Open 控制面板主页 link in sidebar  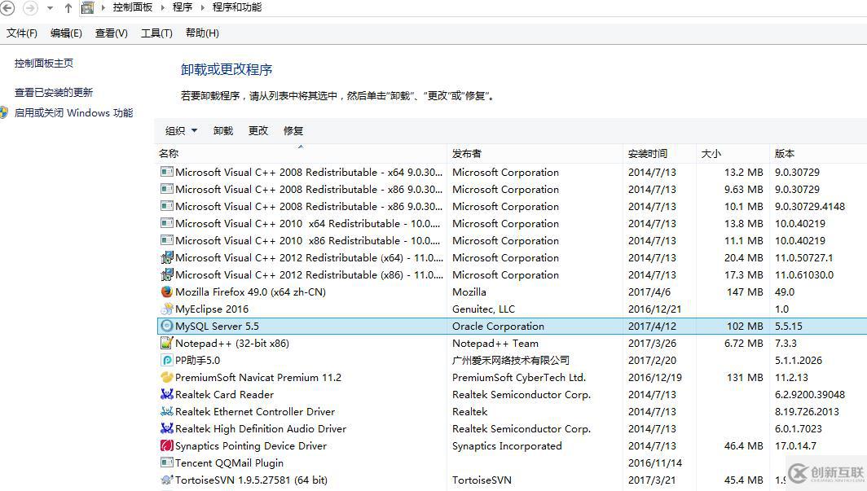[44, 63]
